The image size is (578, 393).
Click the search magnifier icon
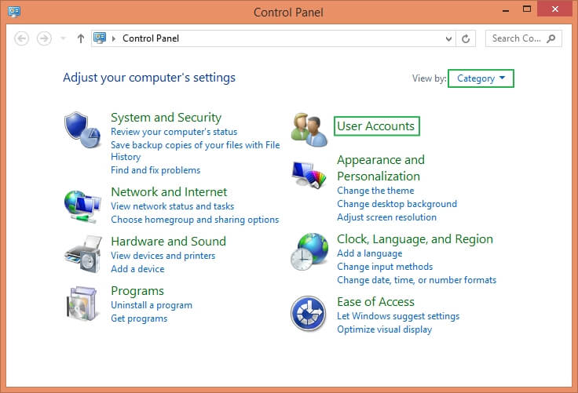(551, 38)
